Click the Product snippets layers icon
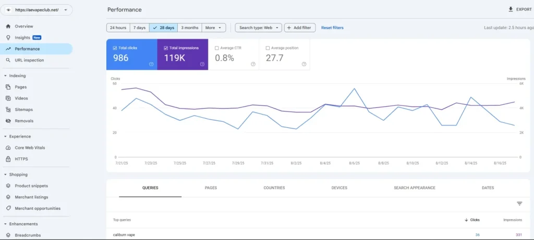This screenshot has height=240, width=534. [x=8, y=186]
